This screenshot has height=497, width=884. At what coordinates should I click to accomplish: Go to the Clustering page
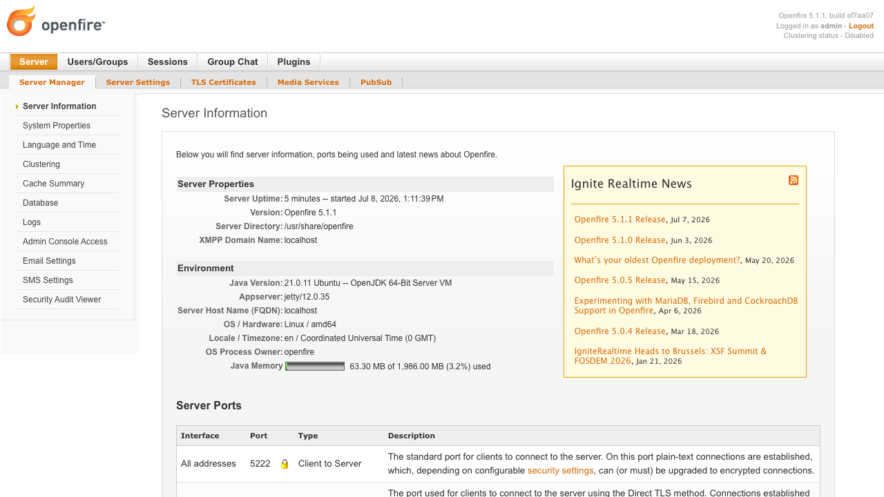click(x=41, y=164)
